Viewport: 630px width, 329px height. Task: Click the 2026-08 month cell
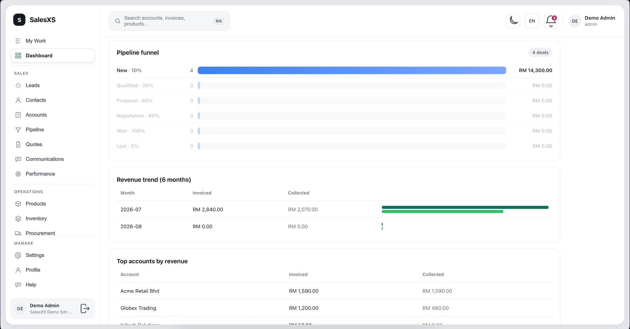click(131, 226)
